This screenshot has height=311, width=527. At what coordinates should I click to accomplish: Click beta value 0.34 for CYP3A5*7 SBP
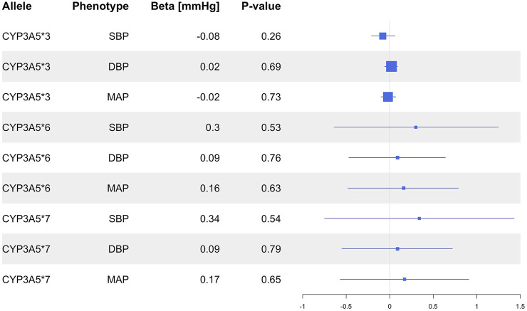tap(209, 218)
